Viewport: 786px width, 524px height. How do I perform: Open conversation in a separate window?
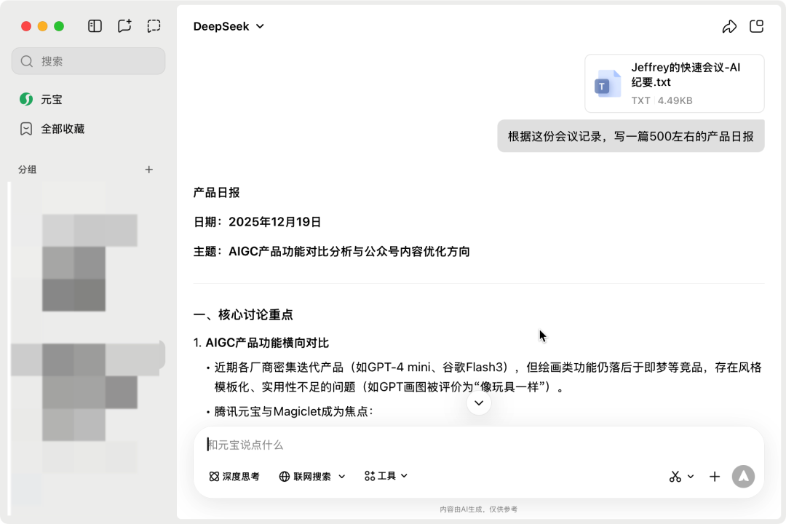(x=756, y=25)
